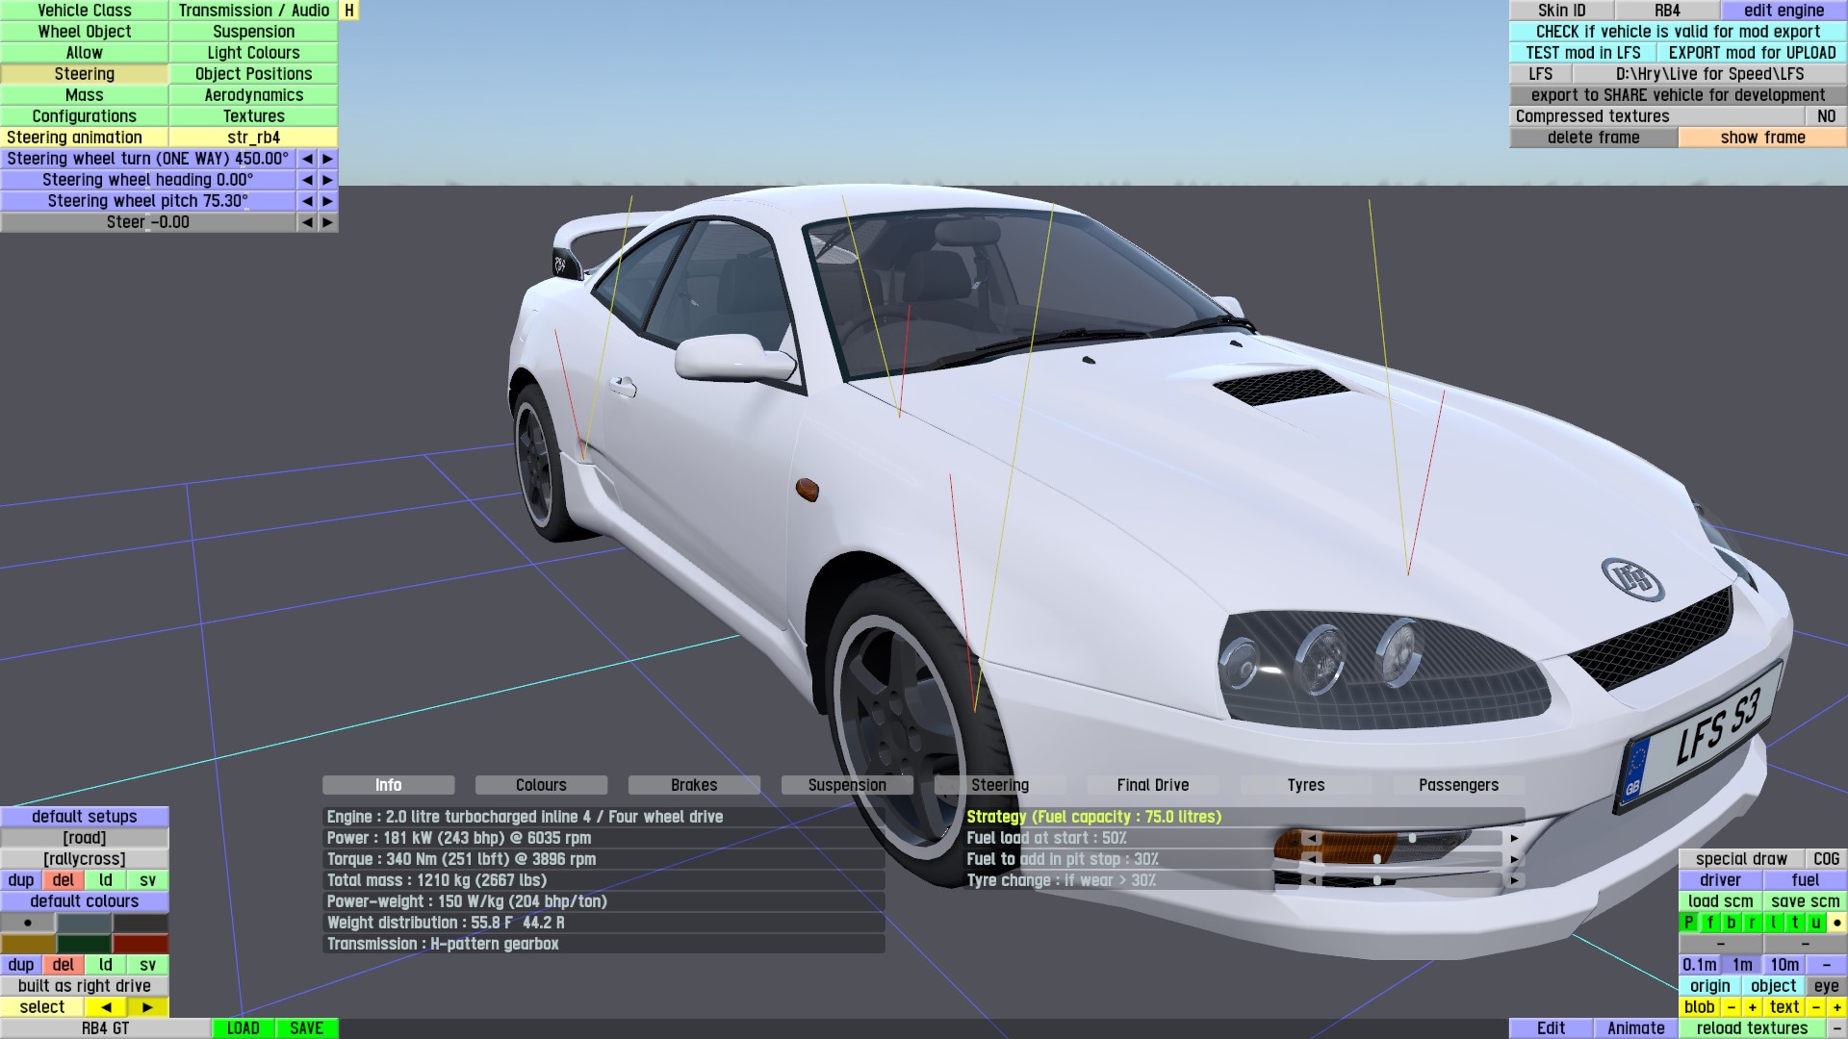Open the Aerodynamics section
Image resolution: width=1848 pixels, height=1039 pixels.
253,95
